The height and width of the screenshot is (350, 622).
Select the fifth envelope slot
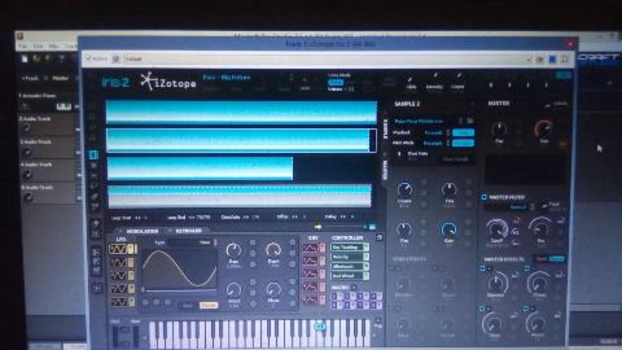pyautogui.click(x=310, y=300)
